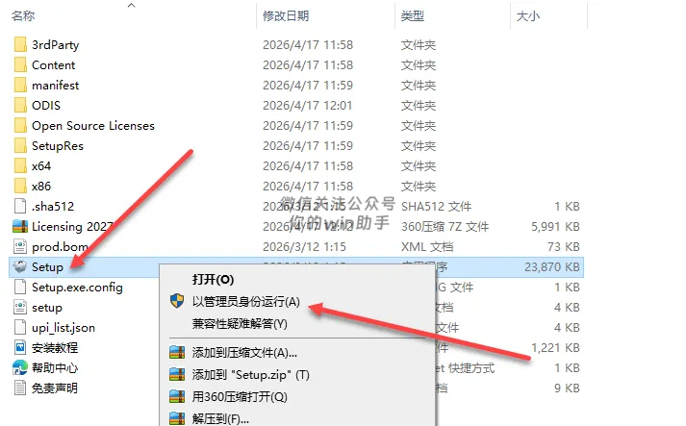Click the prod.bom XML file icon
This screenshot has width=686, height=426.
click(20, 247)
